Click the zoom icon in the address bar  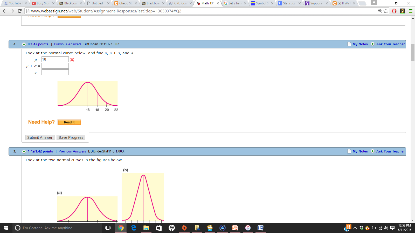[x=380, y=11]
